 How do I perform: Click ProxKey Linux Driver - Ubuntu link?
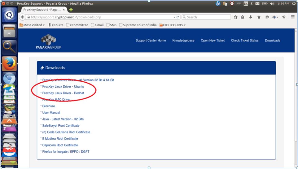(x=63, y=86)
